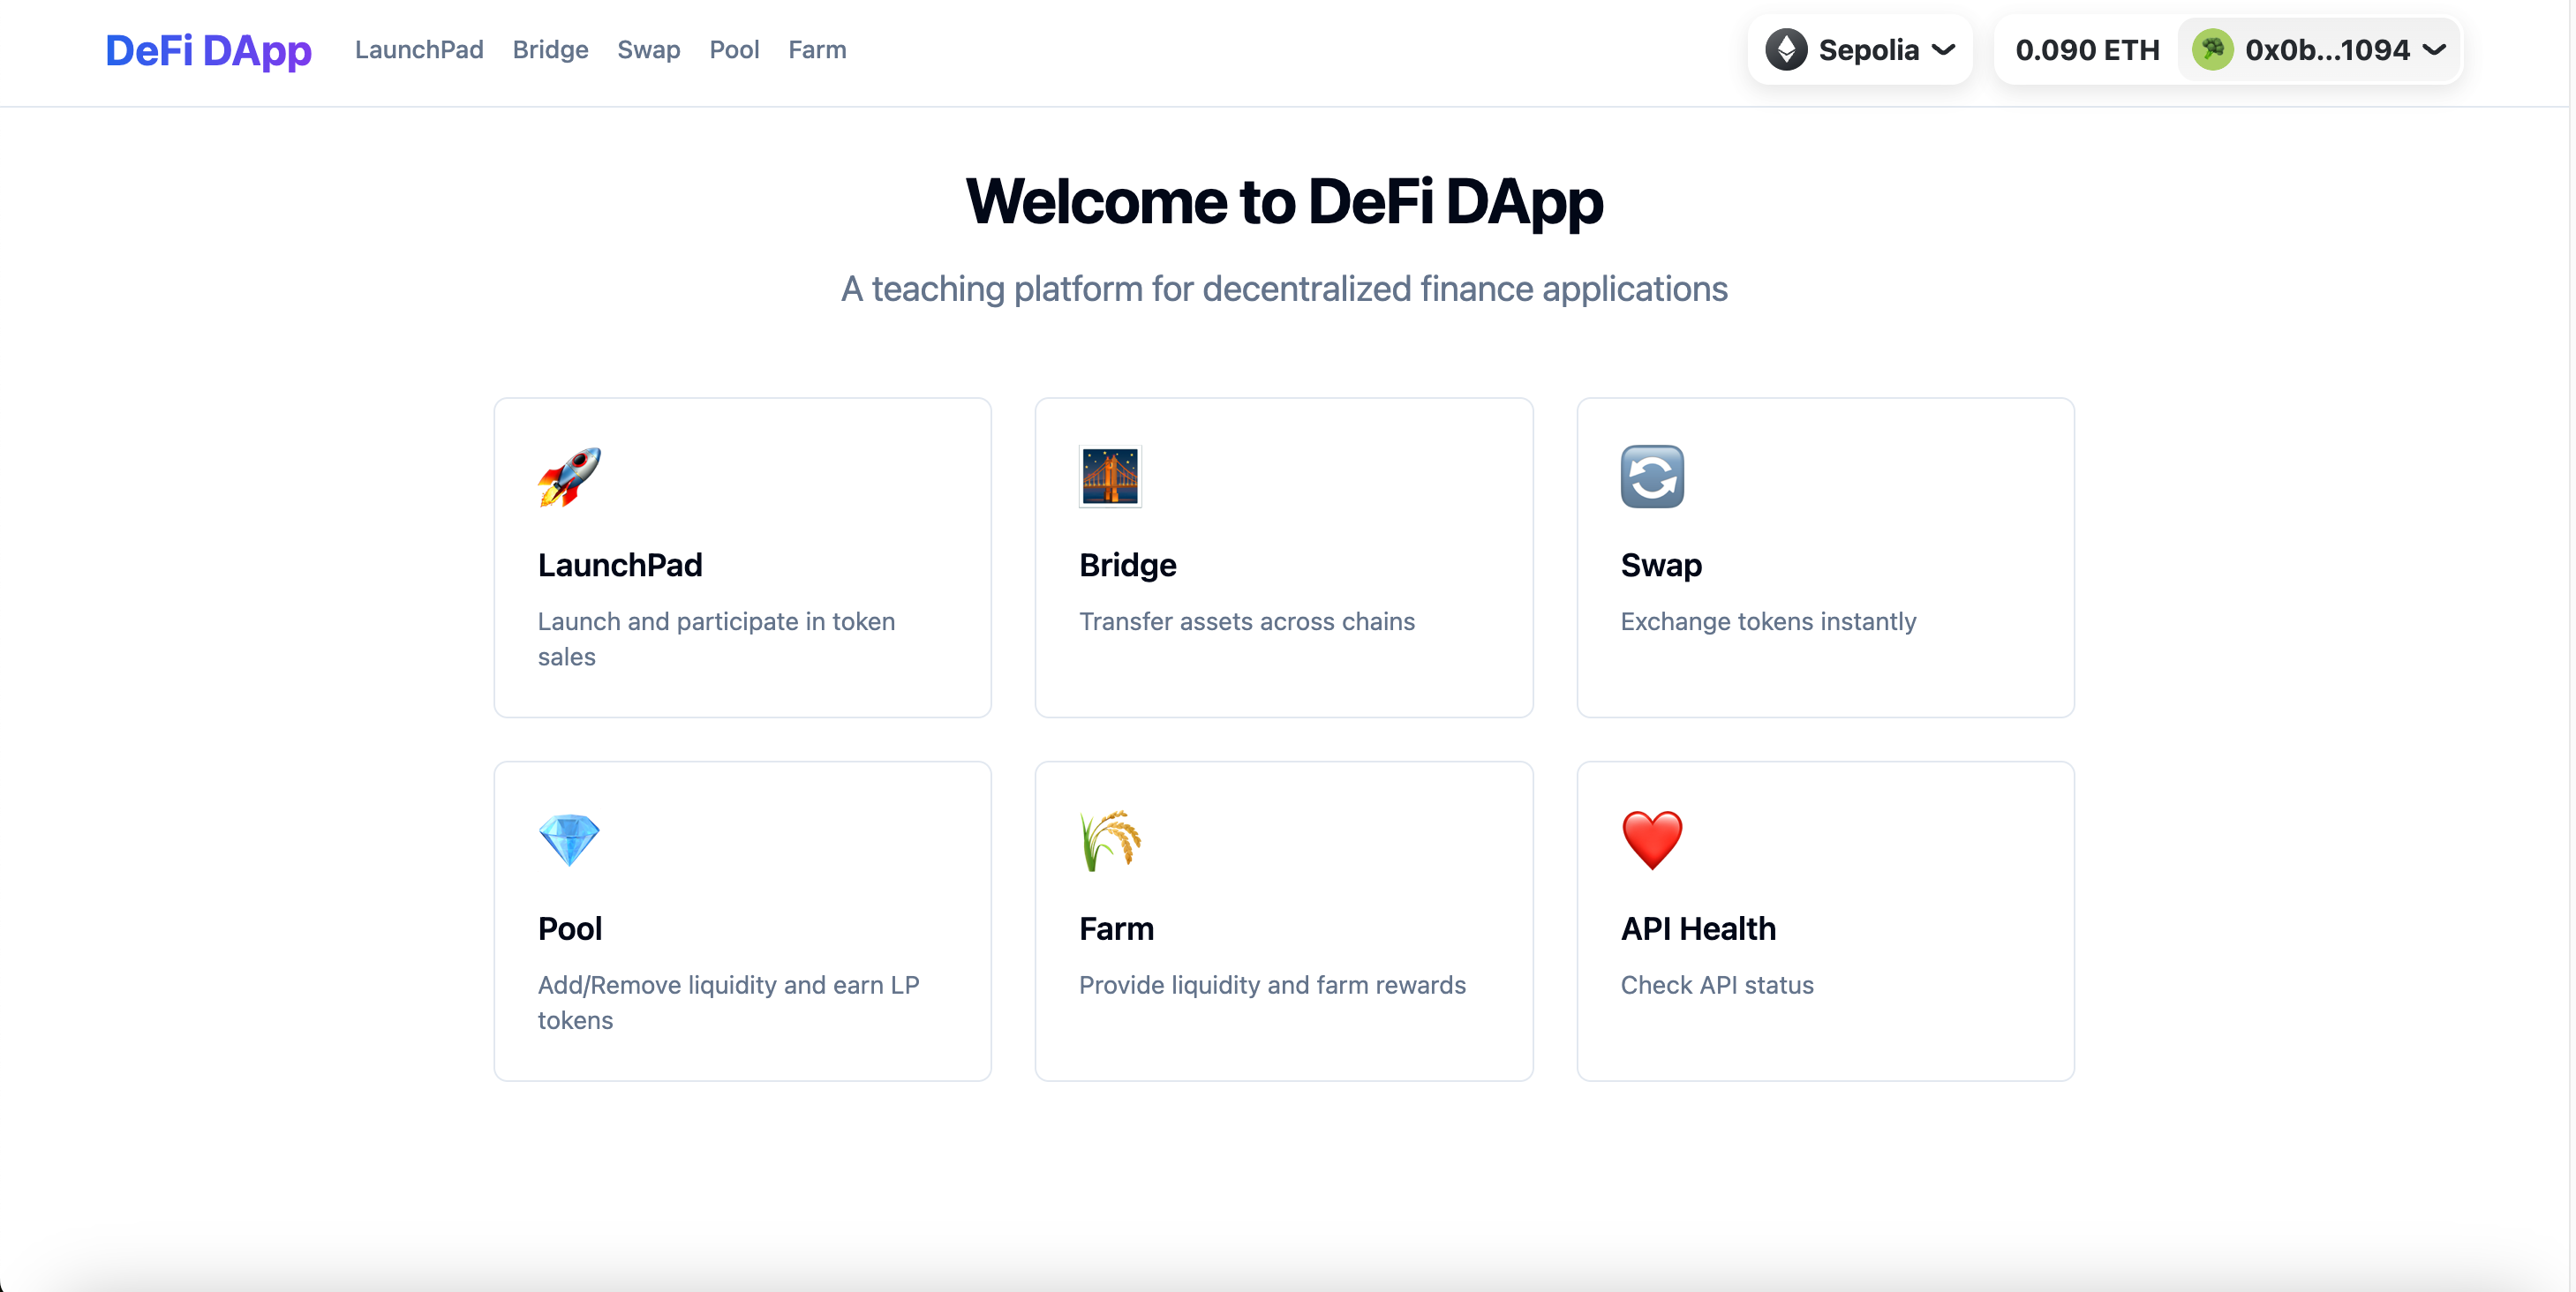The image size is (2576, 1292).
Task: Open Farm from the header menu
Action: click(x=817, y=50)
